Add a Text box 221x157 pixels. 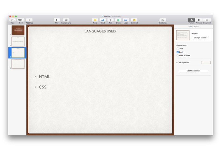click(x=111, y=20)
